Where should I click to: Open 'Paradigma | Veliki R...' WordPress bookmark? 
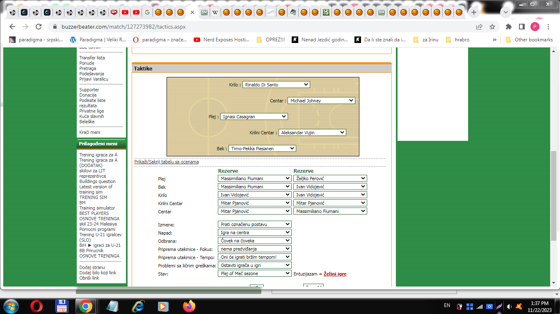point(98,40)
